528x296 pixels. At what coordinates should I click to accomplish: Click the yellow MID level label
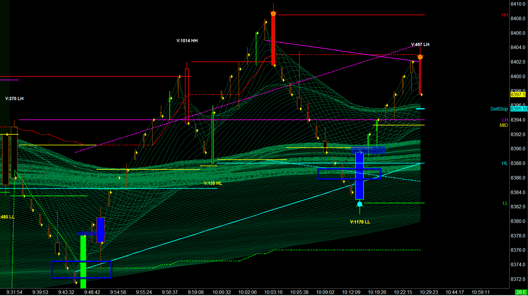click(504, 125)
